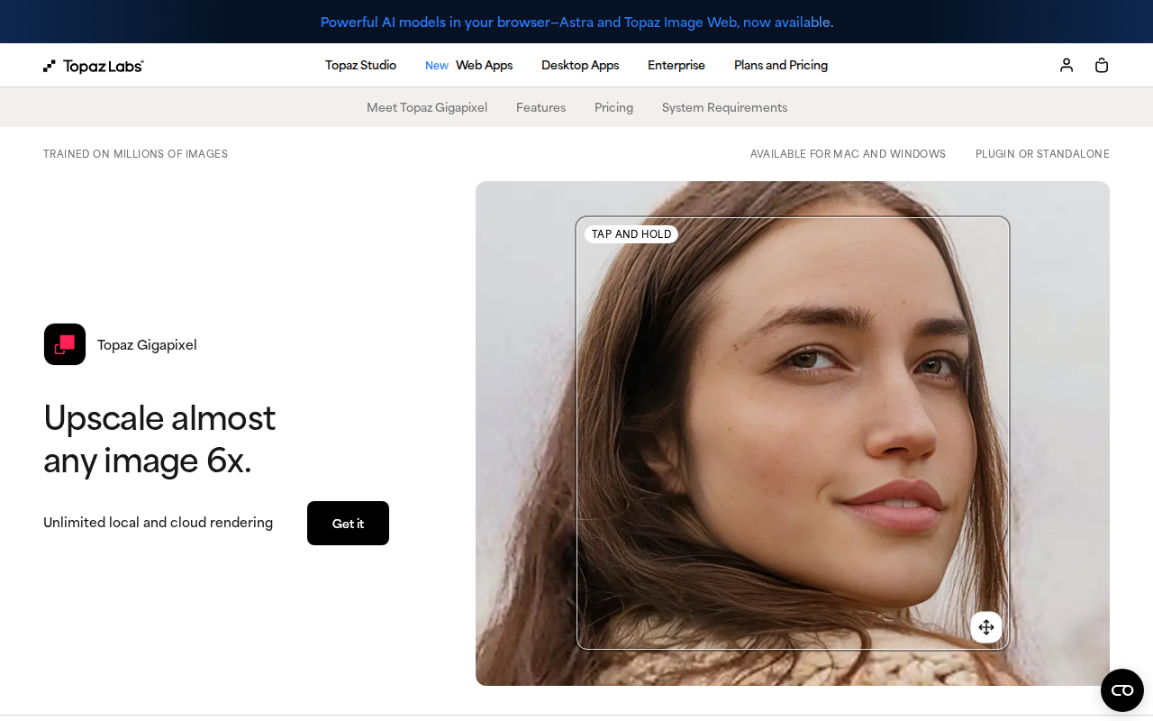Open the accessibility widget round button
Viewport: 1153px width, 721px height.
pyautogui.click(x=1122, y=690)
